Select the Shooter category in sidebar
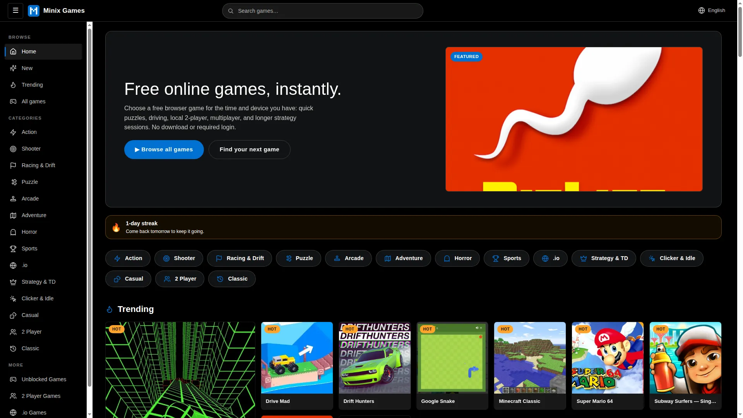 (43, 149)
